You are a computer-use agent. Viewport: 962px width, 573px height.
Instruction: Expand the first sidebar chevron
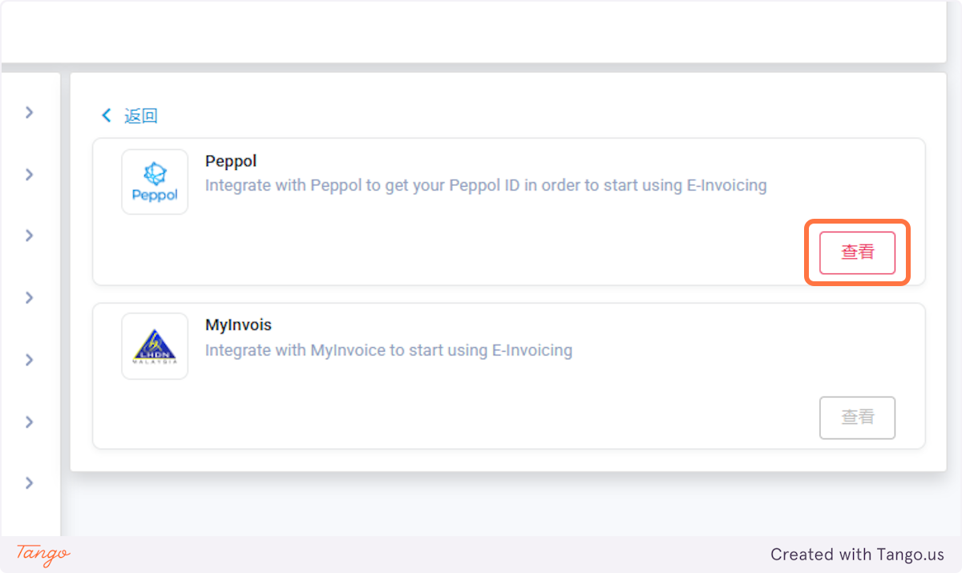point(30,112)
